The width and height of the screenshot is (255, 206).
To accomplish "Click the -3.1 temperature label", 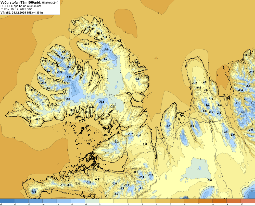I will tap(168, 126).
